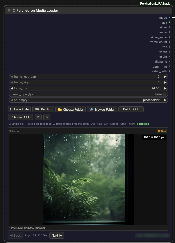Click the fps output socket
Viewport: 175px width, 243px height.
pos(169,47)
